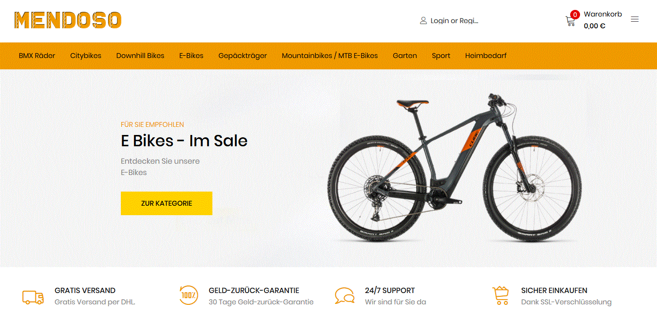Screen dimensions: 657x319
Task: Select Mountainbikes / MTB E-Bikes
Action: click(x=330, y=56)
